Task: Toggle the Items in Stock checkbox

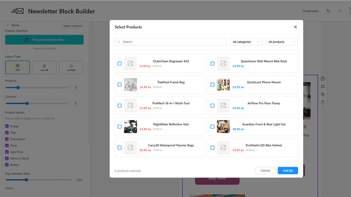Action: tap(7, 159)
